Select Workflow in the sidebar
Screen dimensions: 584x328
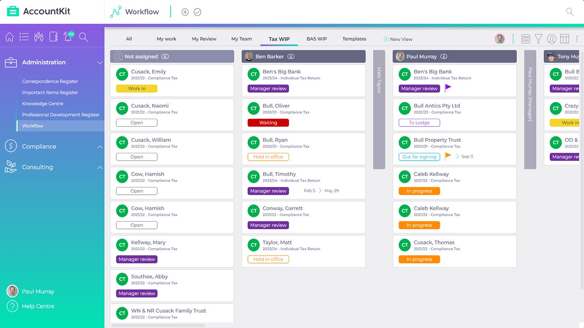point(60,126)
